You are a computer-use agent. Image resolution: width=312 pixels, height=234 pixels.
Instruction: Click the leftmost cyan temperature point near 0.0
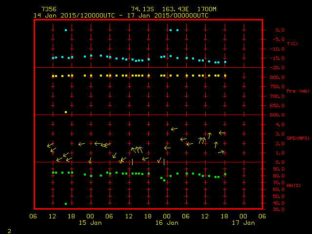click(66, 30)
